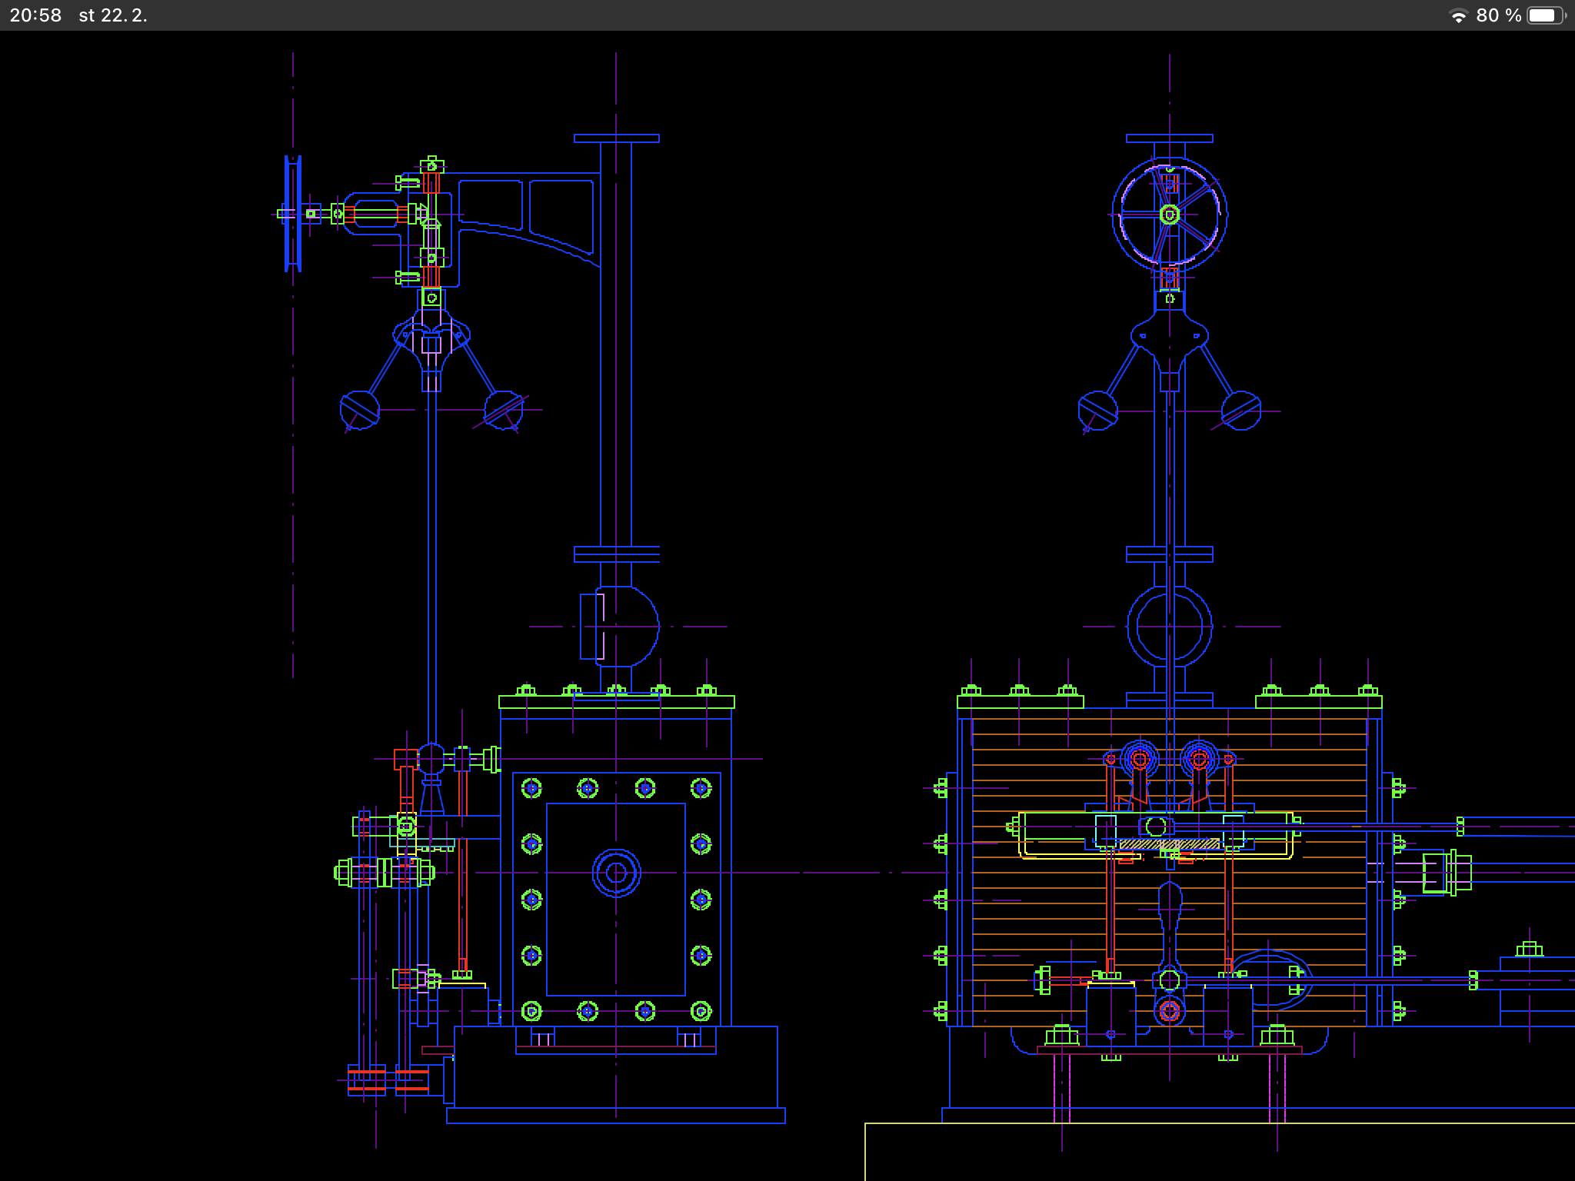
Task: Select left flyball of the right governor
Action: tap(1097, 410)
